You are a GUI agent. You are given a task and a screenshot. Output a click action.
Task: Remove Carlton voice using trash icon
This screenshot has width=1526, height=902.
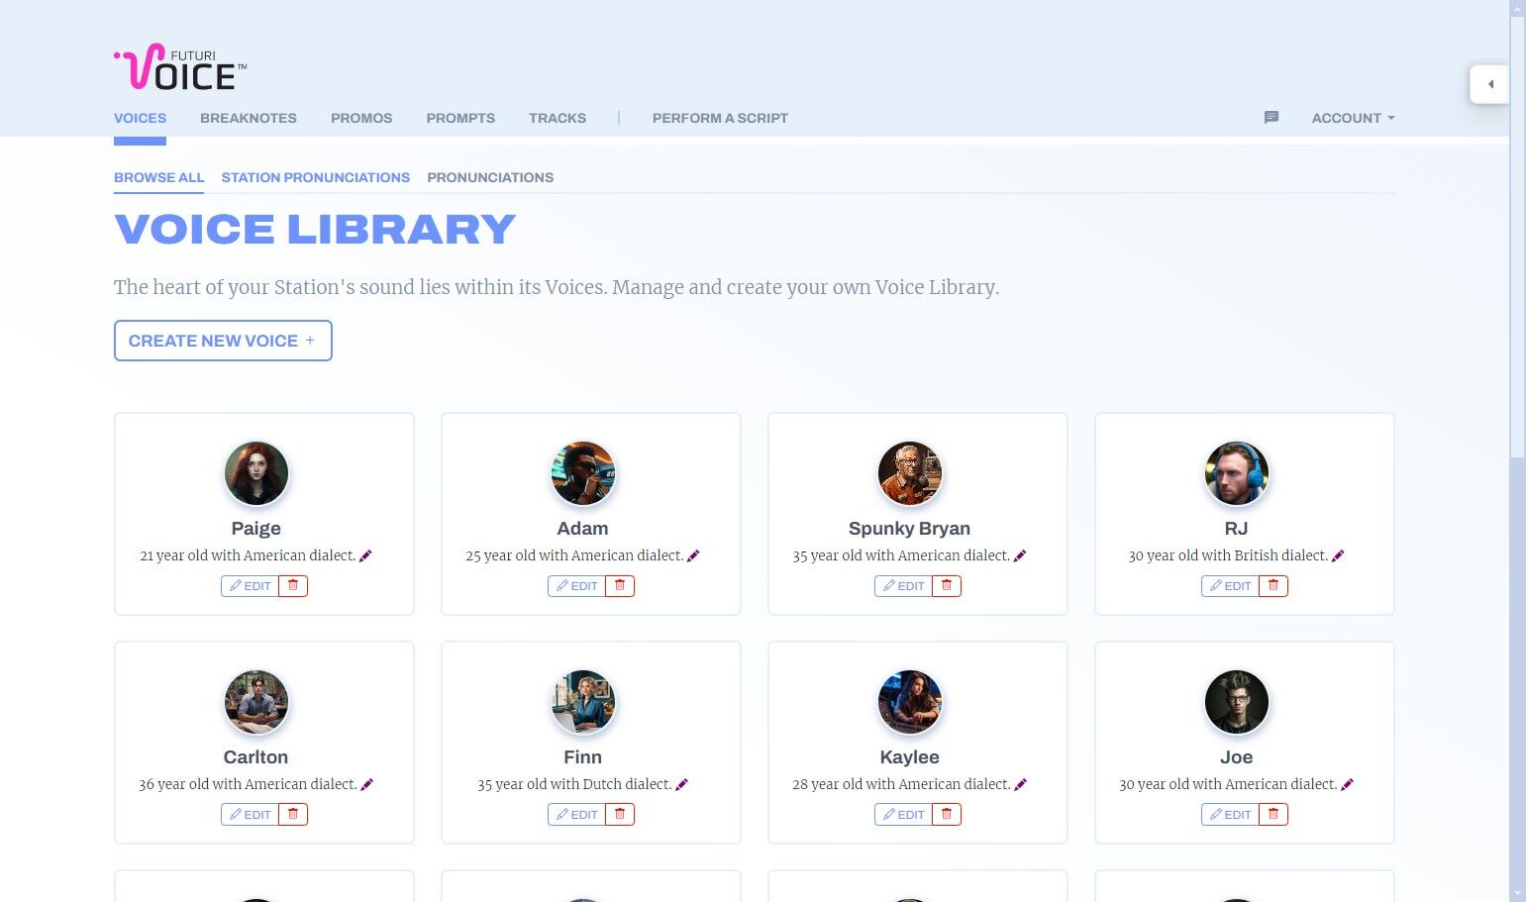(293, 815)
